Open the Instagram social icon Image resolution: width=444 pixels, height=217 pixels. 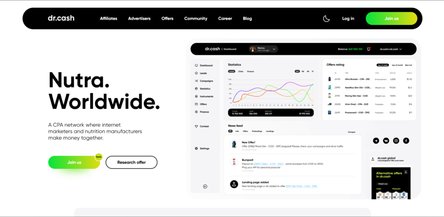(396, 140)
